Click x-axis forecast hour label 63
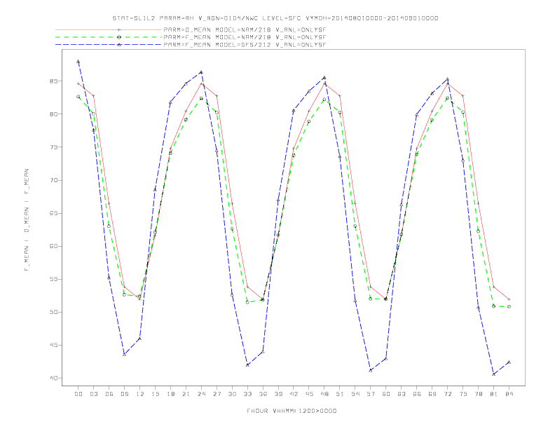555x429 pixels. tap(402, 394)
